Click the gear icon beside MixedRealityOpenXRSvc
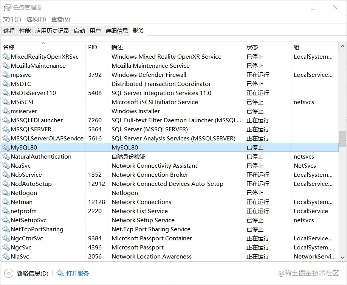The width and height of the screenshot is (347, 285). point(6,56)
